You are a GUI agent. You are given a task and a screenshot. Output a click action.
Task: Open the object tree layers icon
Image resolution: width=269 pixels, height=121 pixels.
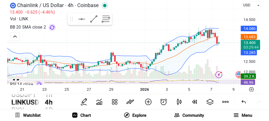click(210, 102)
